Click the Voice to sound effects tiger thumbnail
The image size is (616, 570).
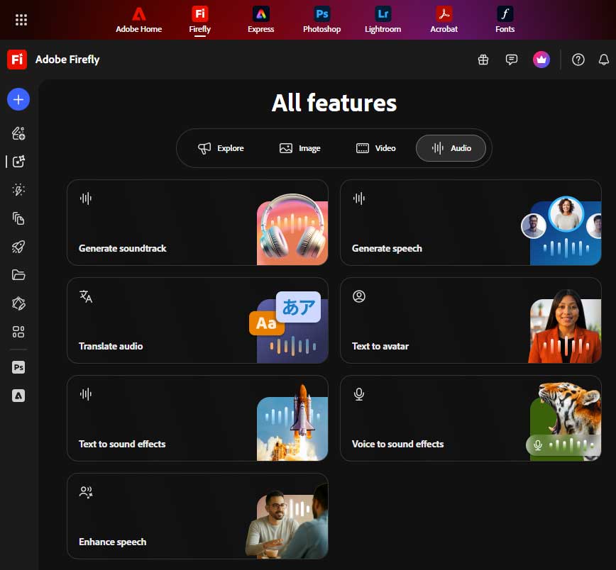pos(565,420)
